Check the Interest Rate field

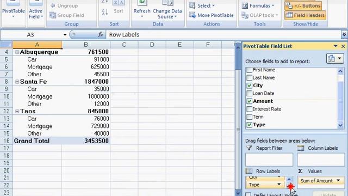249,109
